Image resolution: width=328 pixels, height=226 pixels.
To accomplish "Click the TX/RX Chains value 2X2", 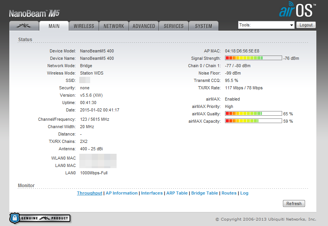I will (x=84, y=141).
